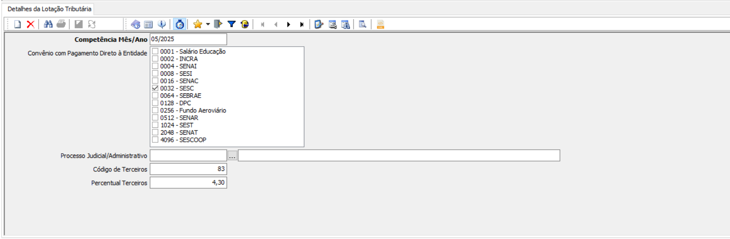Check the 0008 - SESI checkbox
The image size is (730, 239).
pyautogui.click(x=155, y=73)
